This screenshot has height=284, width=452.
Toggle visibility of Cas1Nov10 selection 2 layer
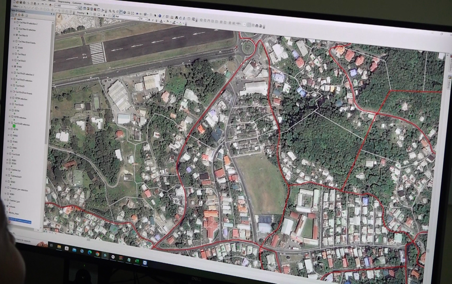pyautogui.click(x=17, y=22)
